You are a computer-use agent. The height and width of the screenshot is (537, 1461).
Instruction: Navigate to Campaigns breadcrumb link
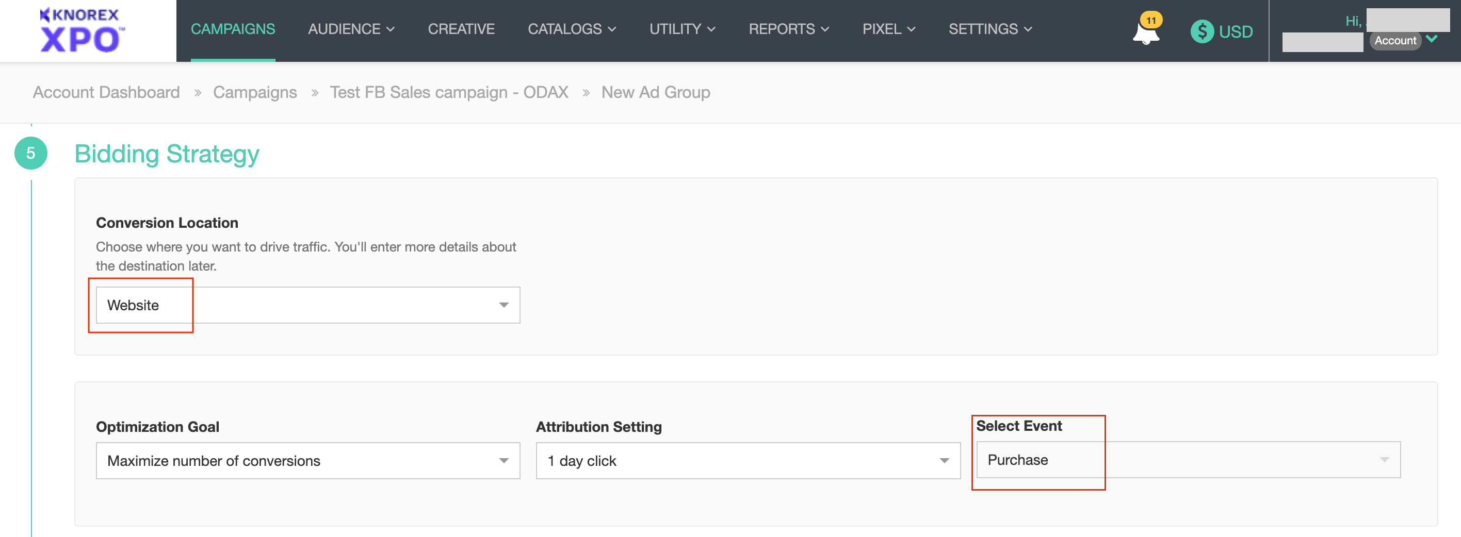[x=255, y=92]
